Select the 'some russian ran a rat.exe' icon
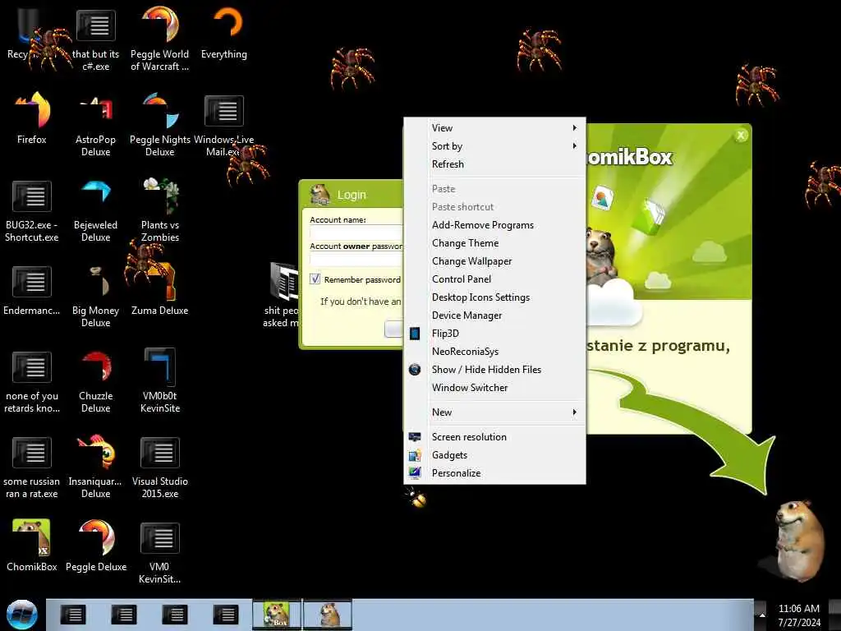The width and height of the screenshot is (841, 631). click(x=32, y=467)
